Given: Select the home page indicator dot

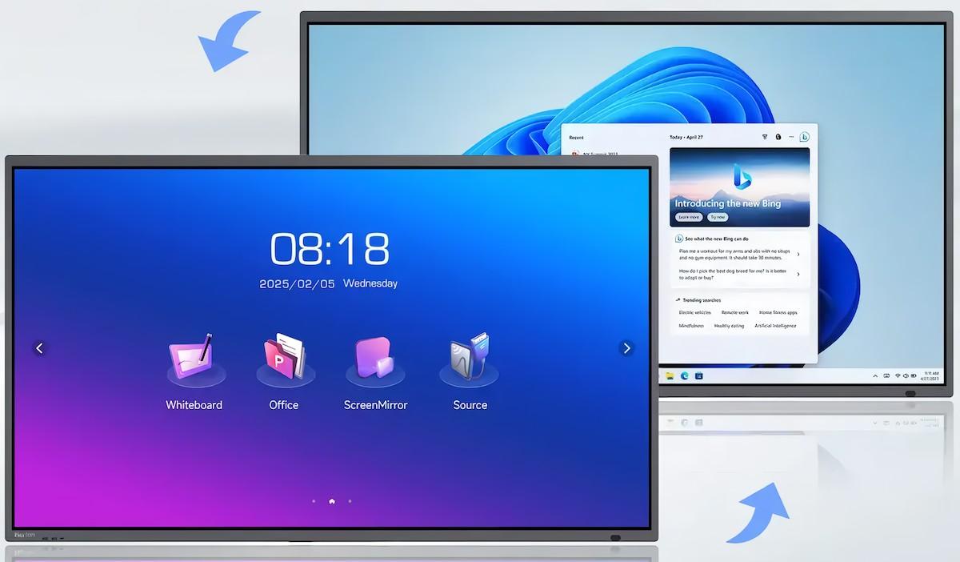Looking at the screenshot, I should tap(331, 502).
